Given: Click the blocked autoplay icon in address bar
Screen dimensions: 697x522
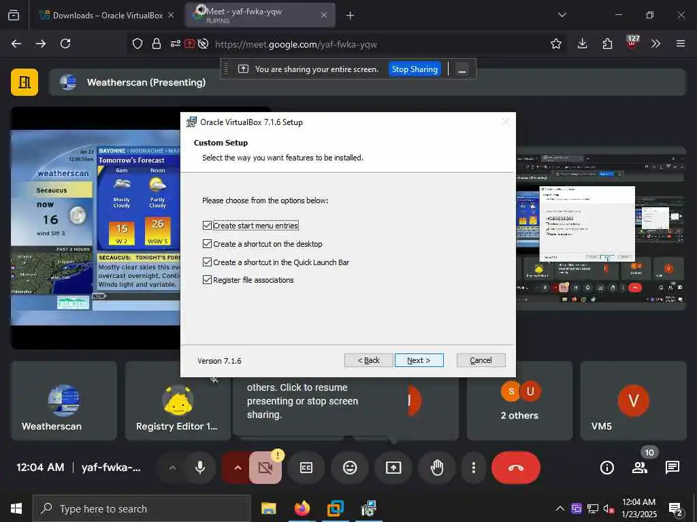Looking at the screenshot, I should pos(203,43).
